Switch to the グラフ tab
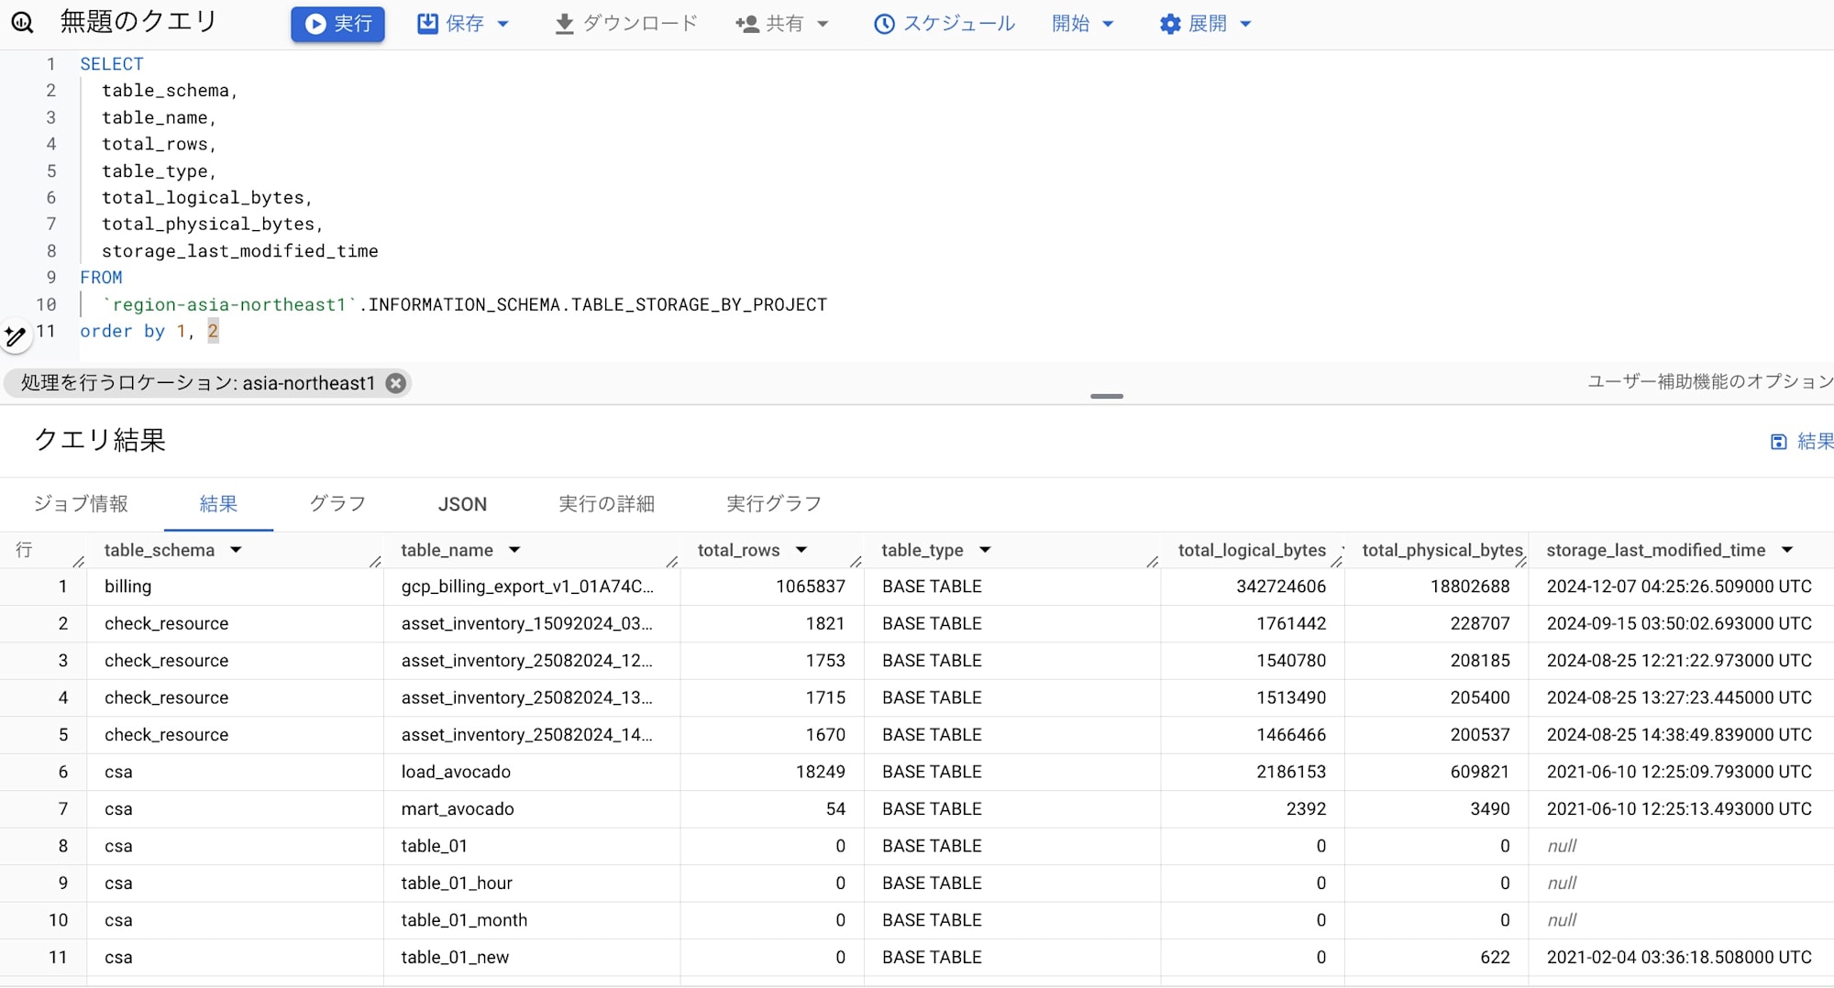The image size is (1834, 988). tap(337, 503)
